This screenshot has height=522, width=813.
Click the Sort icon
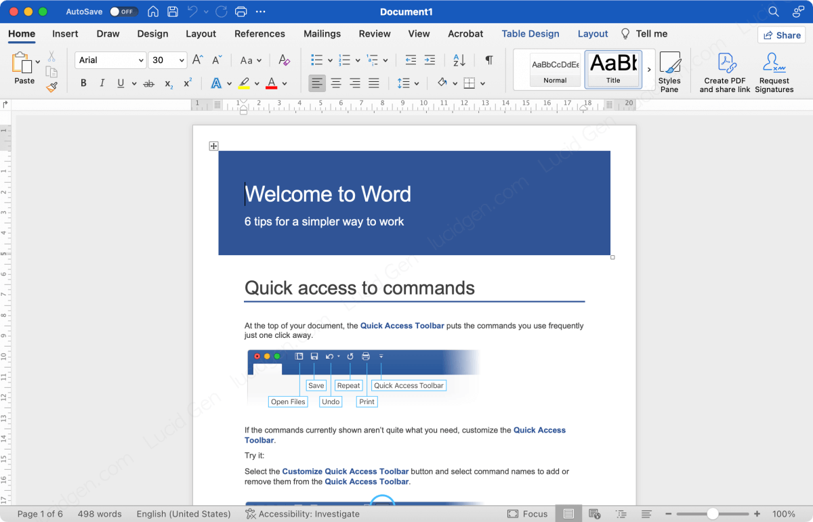point(459,60)
